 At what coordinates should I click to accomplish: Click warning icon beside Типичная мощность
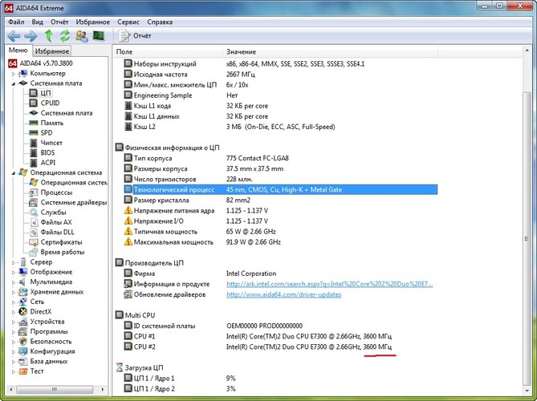128,231
